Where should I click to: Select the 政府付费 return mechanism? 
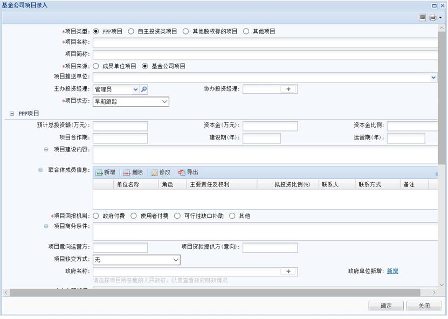coord(97,216)
